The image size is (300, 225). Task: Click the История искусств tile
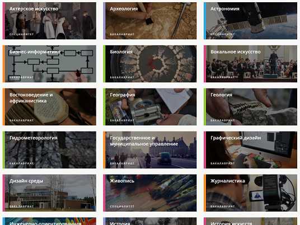[250, 221]
